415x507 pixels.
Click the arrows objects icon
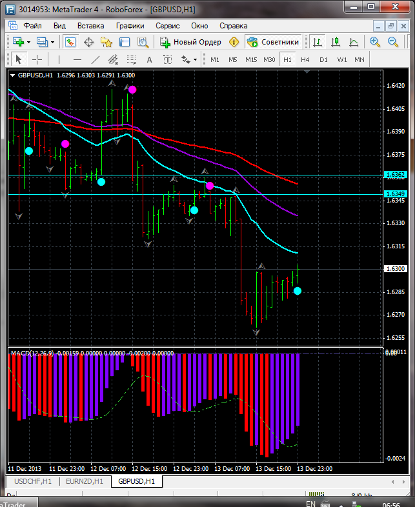(x=186, y=59)
